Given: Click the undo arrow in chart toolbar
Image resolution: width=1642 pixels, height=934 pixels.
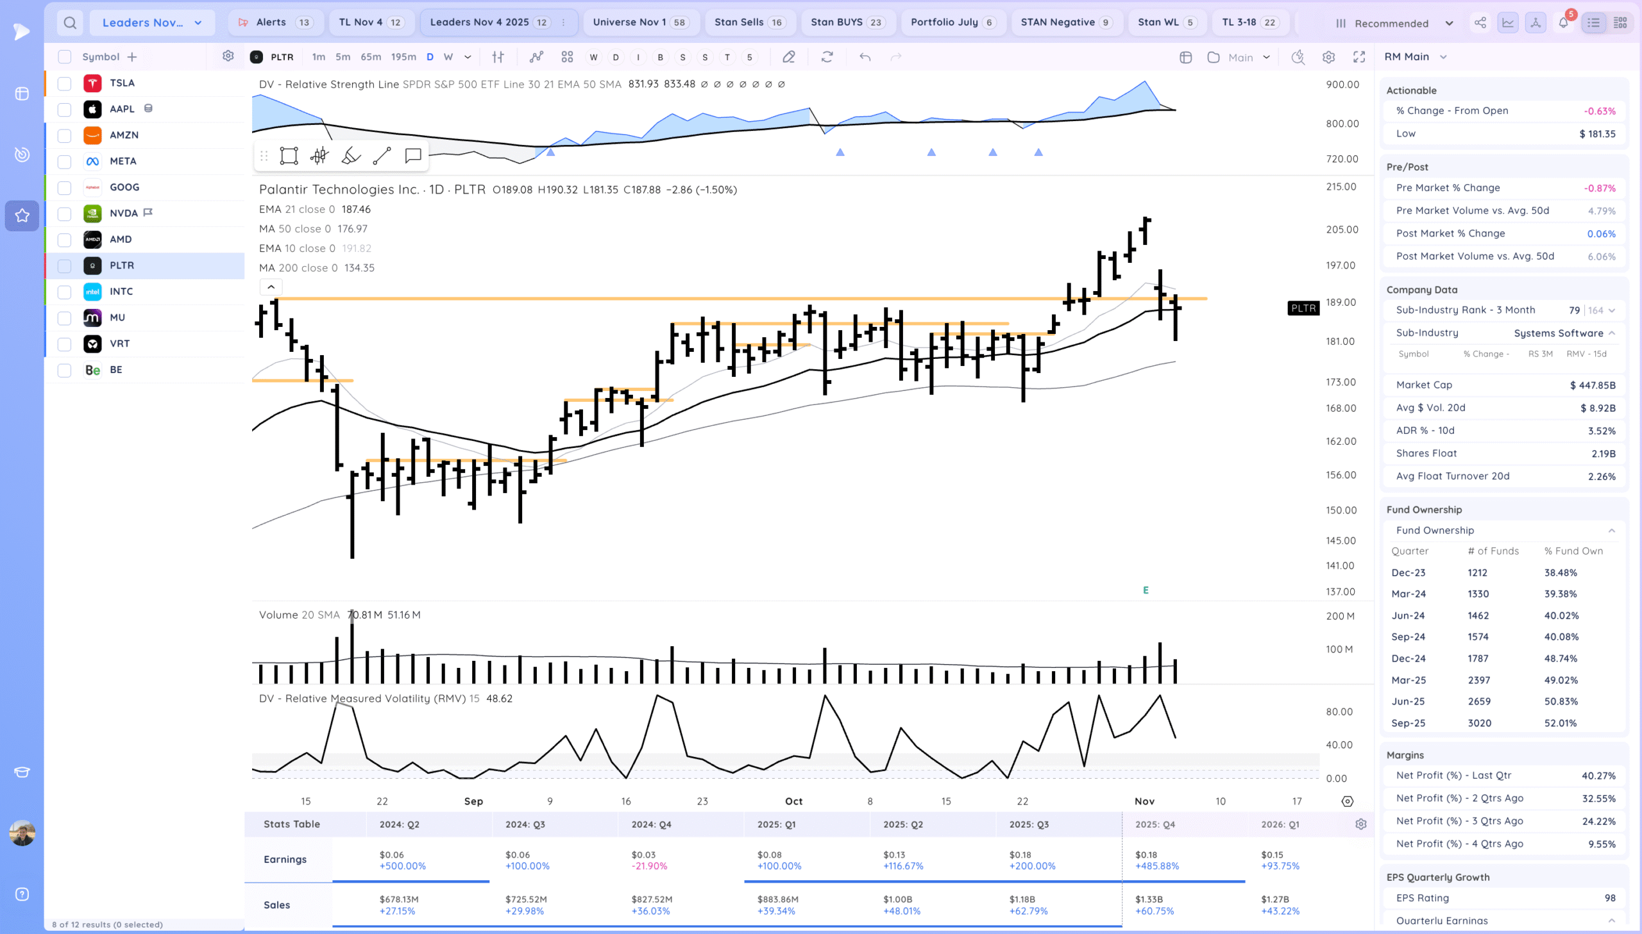Looking at the screenshot, I should 865,57.
